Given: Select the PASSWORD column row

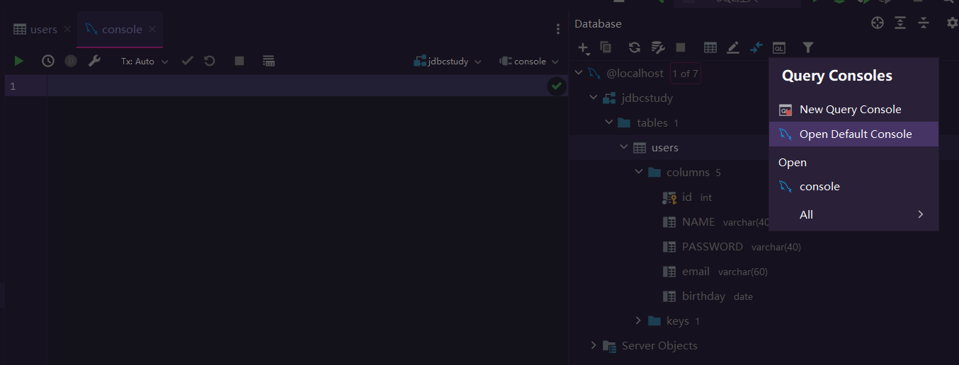Looking at the screenshot, I should (732, 247).
